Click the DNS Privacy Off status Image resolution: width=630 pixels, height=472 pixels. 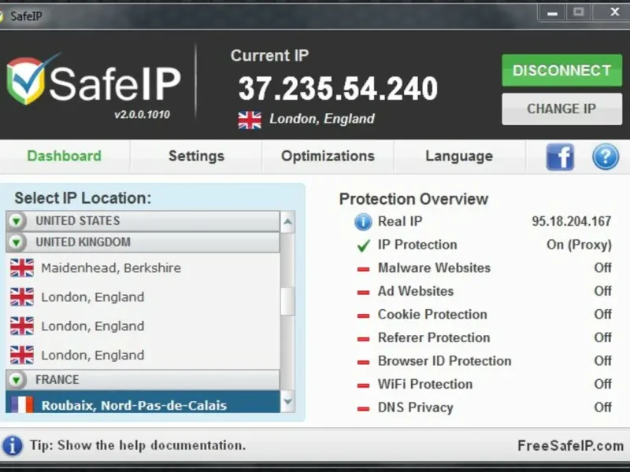click(x=602, y=407)
